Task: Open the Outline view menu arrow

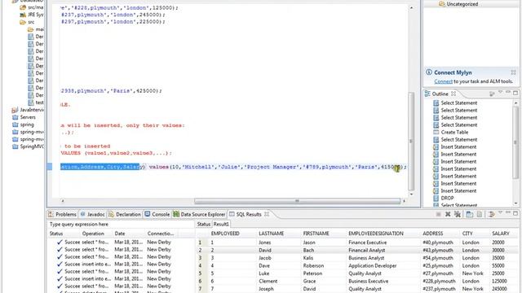Action: coord(500,93)
